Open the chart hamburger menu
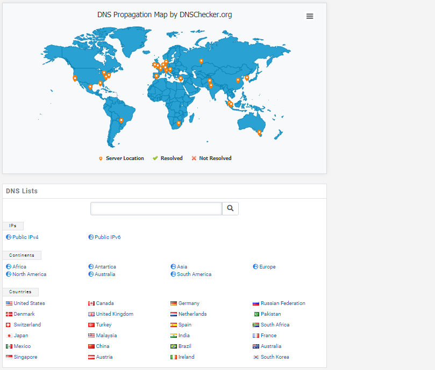 [310, 16]
